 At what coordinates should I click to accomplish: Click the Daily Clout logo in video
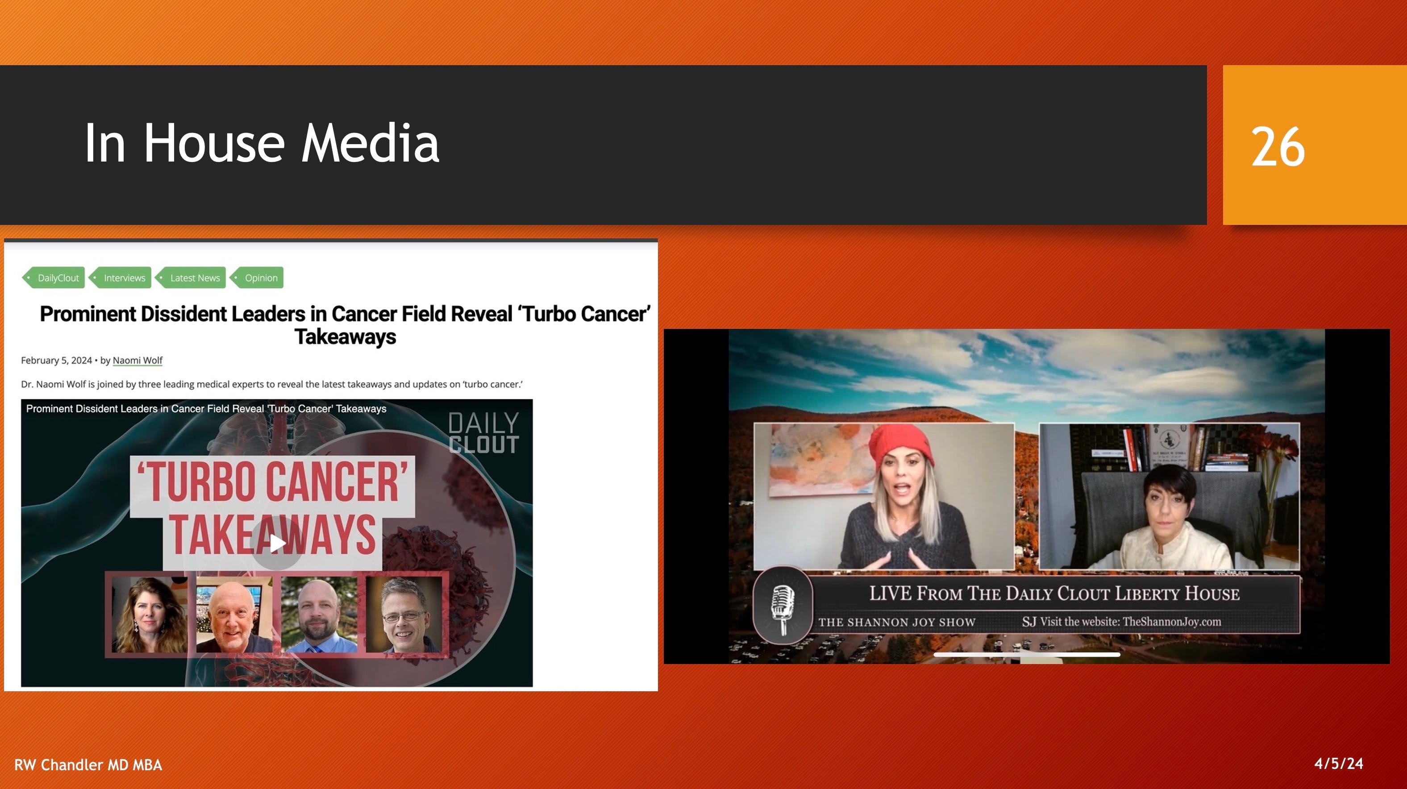coord(483,433)
